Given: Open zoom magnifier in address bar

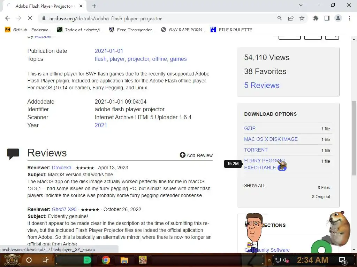Looking at the screenshot, I should click(279, 18).
